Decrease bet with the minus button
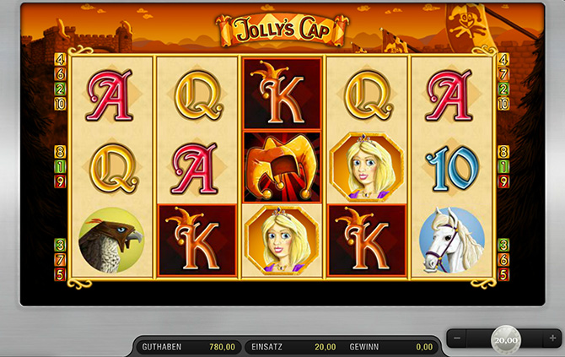Screen dimensions: 565x357 tap(457, 338)
